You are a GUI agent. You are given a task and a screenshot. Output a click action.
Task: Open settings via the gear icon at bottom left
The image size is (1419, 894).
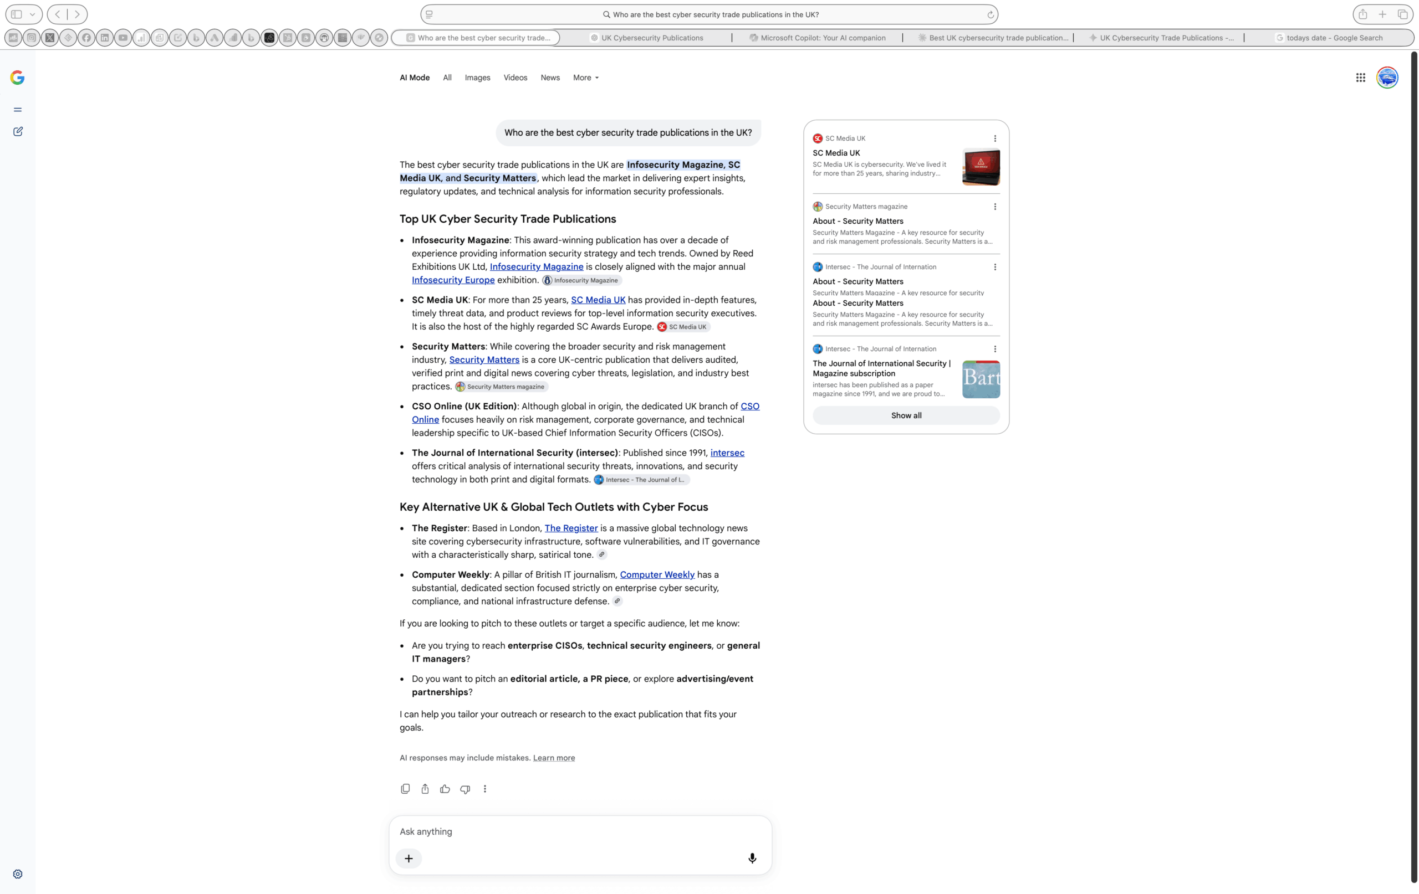coord(18,874)
